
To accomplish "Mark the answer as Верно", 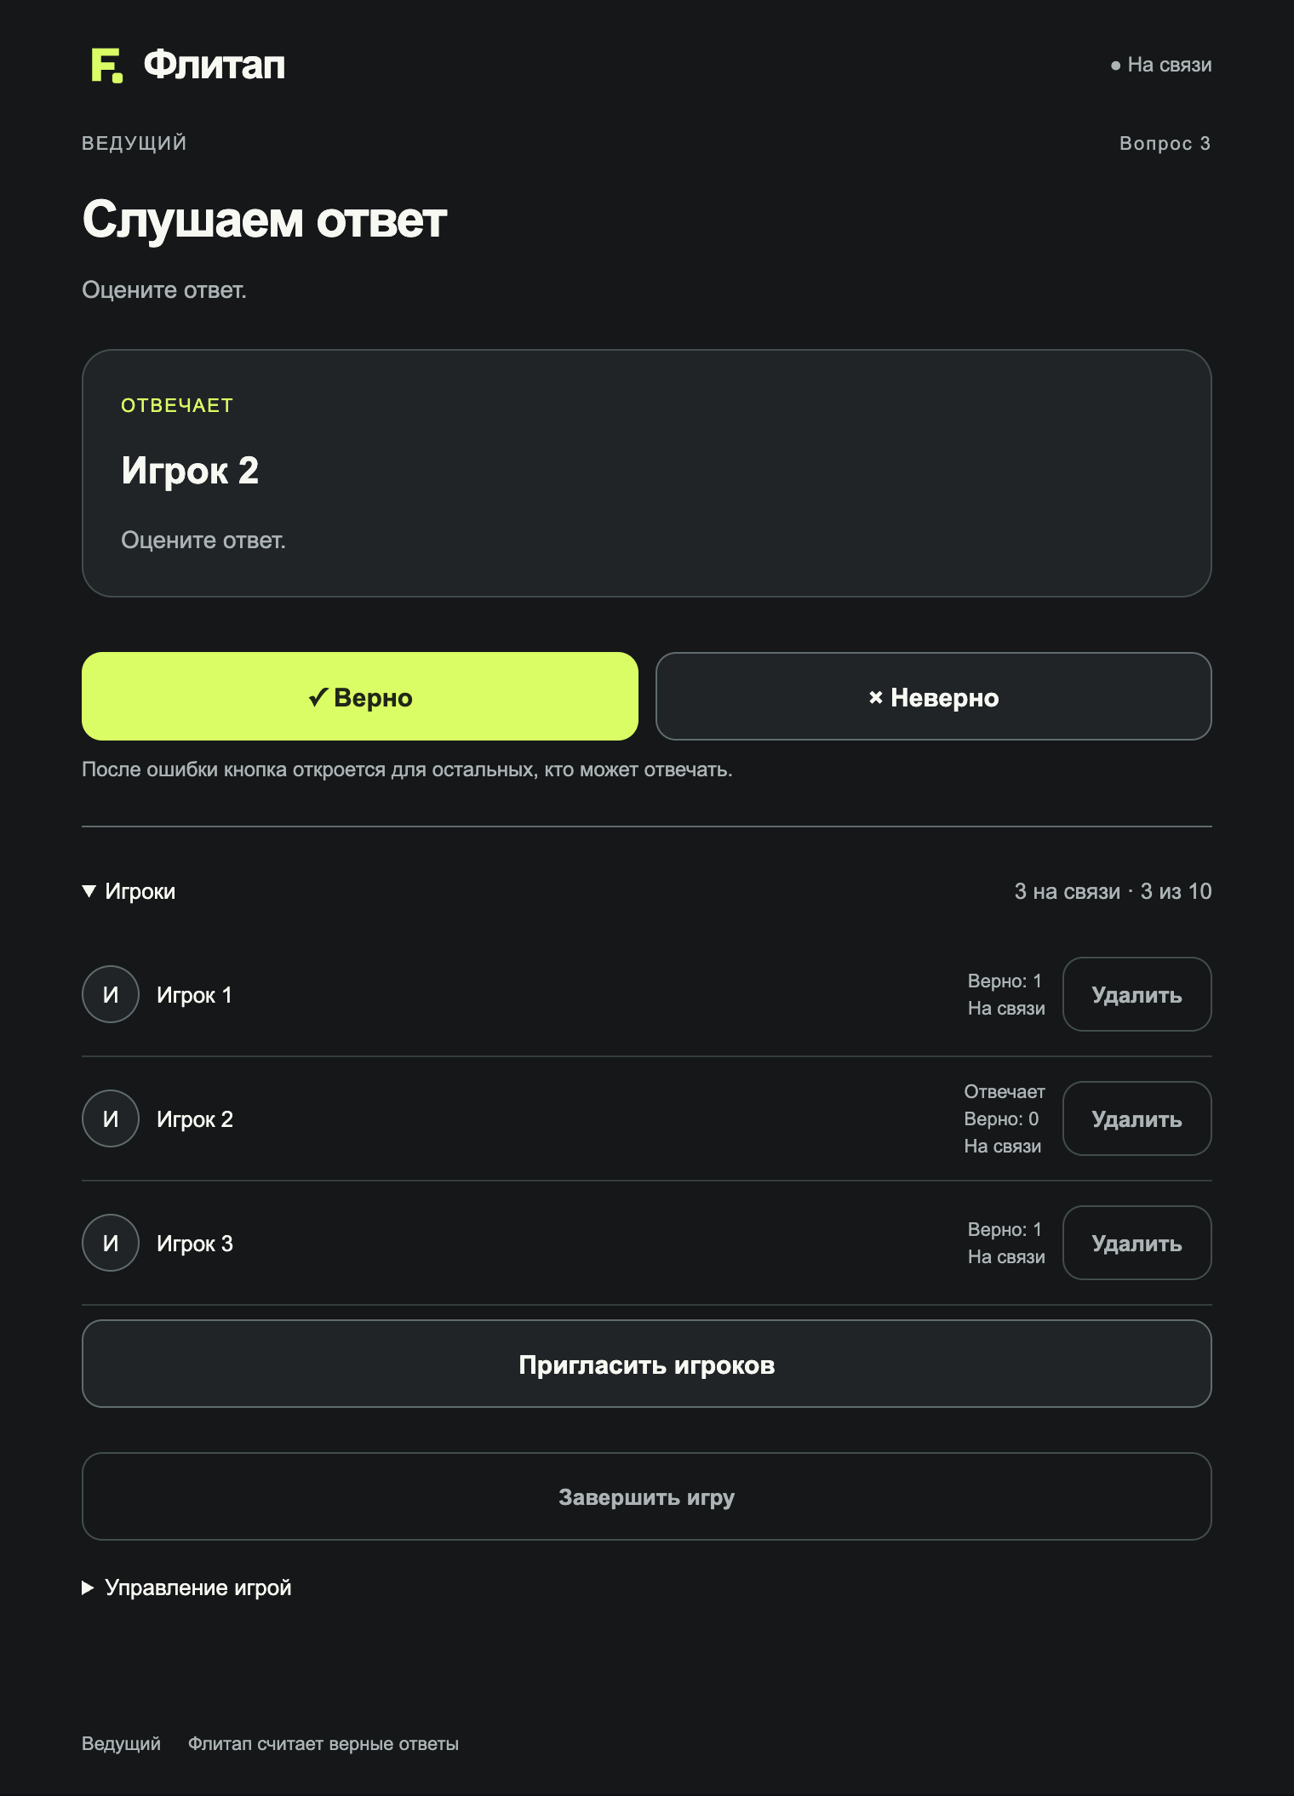I will [x=360, y=696].
